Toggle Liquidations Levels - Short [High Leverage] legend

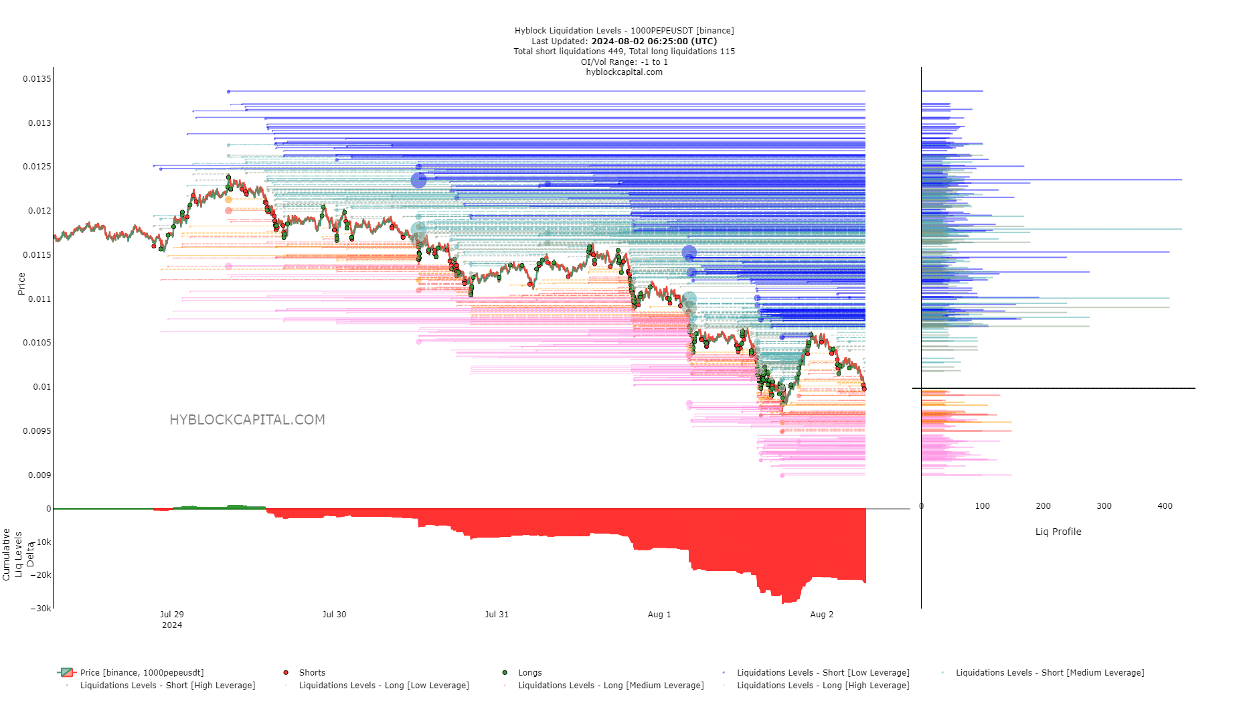point(160,685)
